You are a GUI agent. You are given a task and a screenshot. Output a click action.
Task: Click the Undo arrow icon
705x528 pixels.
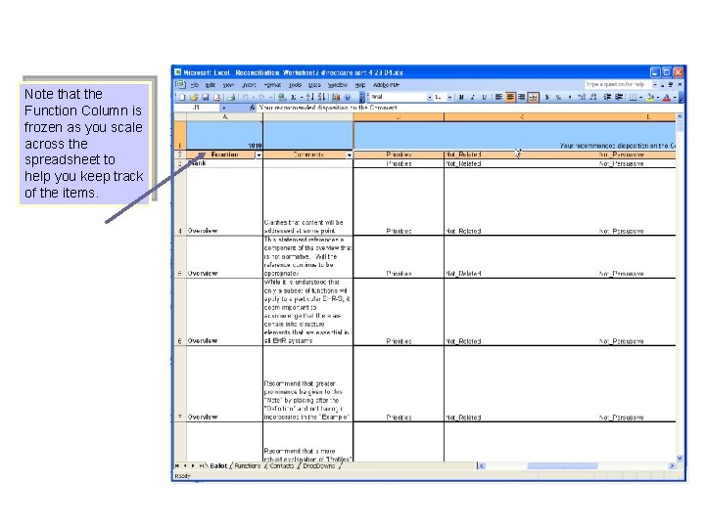pyautogui.click(x=246, y=97)
